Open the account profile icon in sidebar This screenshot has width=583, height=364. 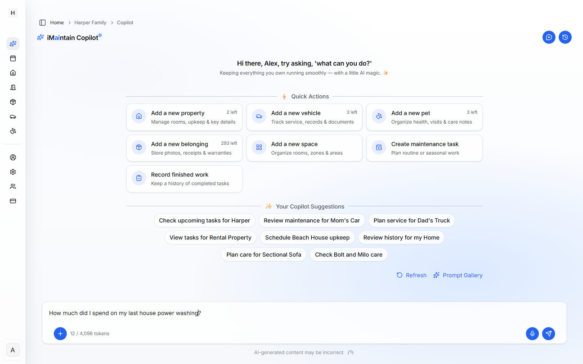pos(13,157)
